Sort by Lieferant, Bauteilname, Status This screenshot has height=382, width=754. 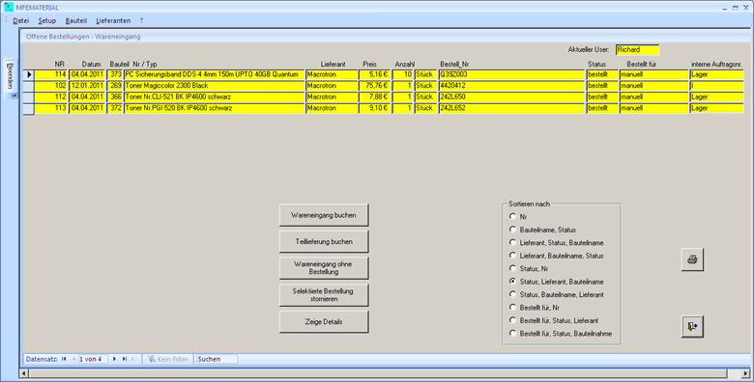tap(512, 256)
